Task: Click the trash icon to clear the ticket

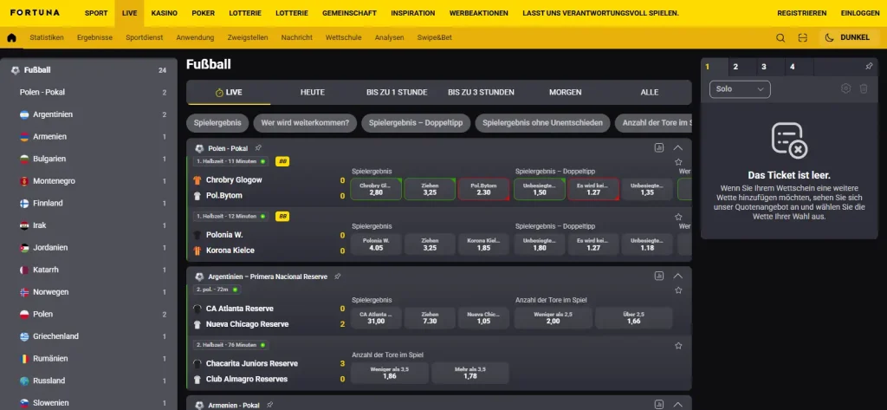Action: [x=864, y=89]
